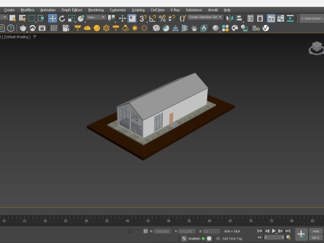Image resolution: width=324 pixels, height=243 pixels.
Task: Create a V-Ray sphere light
Action: coord(97,28)
